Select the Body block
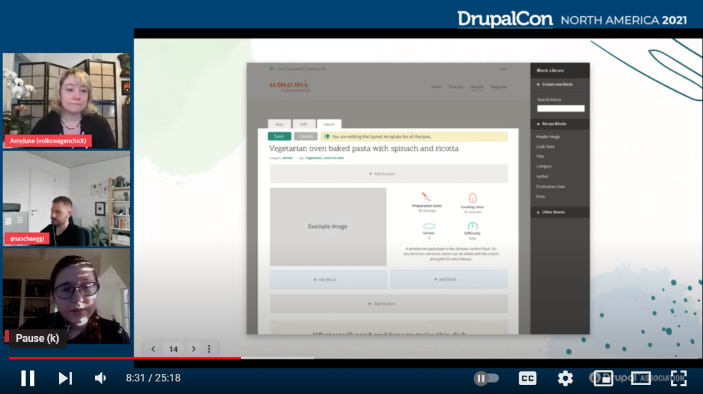The width and height of the screenshot is (703, 394). pyautogui.click(x=541, y=196)
